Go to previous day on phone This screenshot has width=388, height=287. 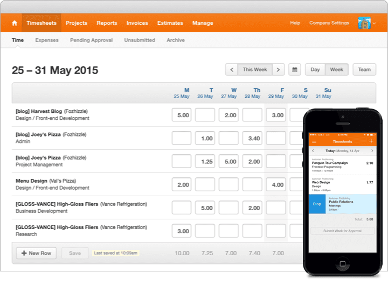[313, 150]
